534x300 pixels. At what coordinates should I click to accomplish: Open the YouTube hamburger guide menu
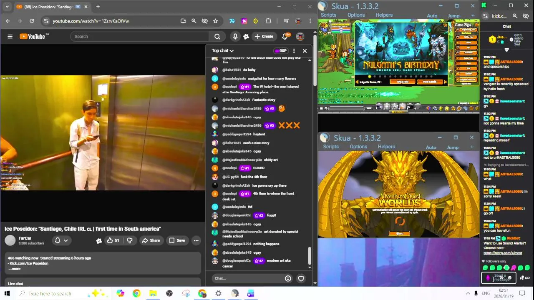(10, 37)
